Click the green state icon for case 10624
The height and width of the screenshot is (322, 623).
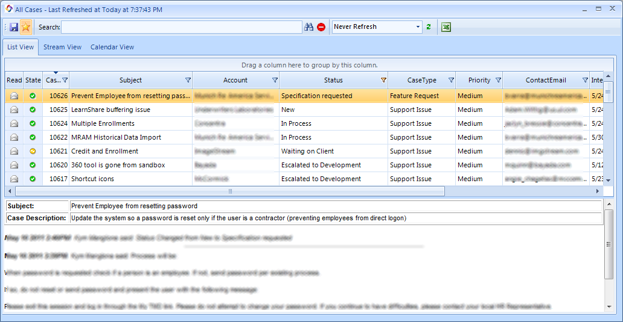click(33, 123)
